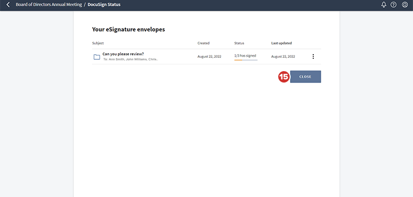413x197 pixels.
Task: Open Board of Directors Annual Meeting breadcrumb
Action: tap(49, 5)
